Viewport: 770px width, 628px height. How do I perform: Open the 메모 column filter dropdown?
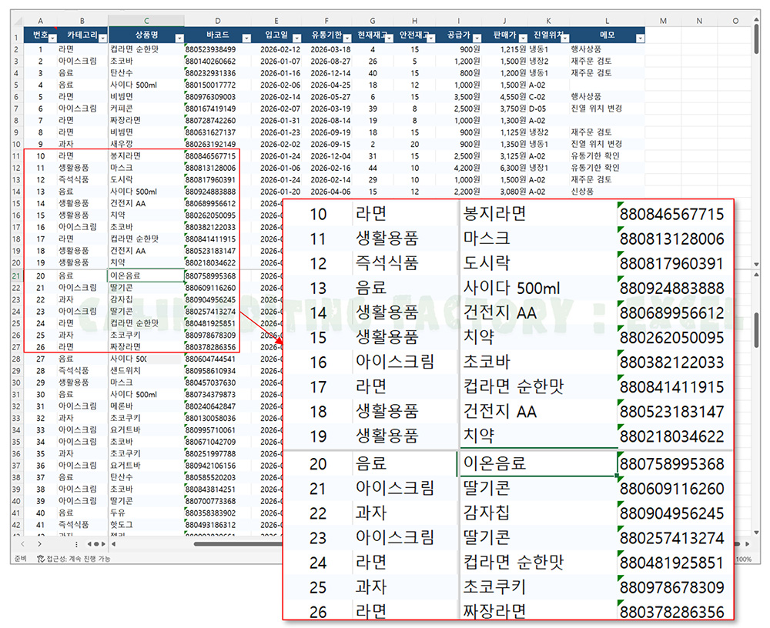(639, 37)
